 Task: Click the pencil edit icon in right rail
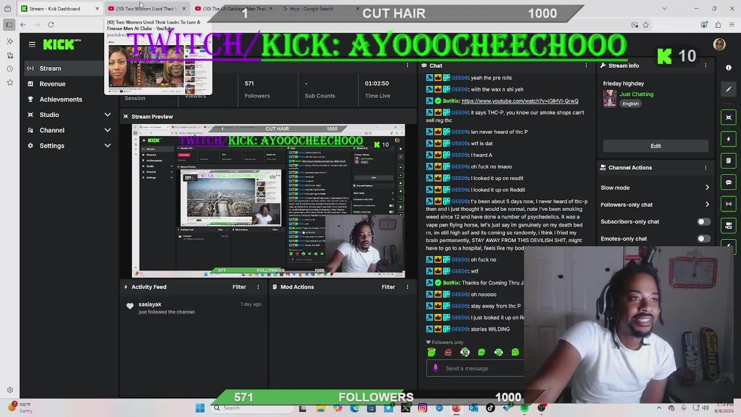click(x=728, y=89)
